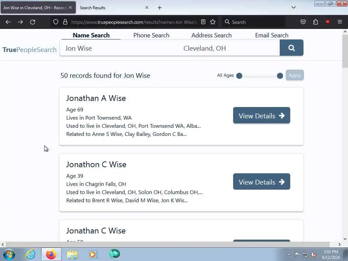Click the Apply age filter button
348x261 pixels.
295,75
